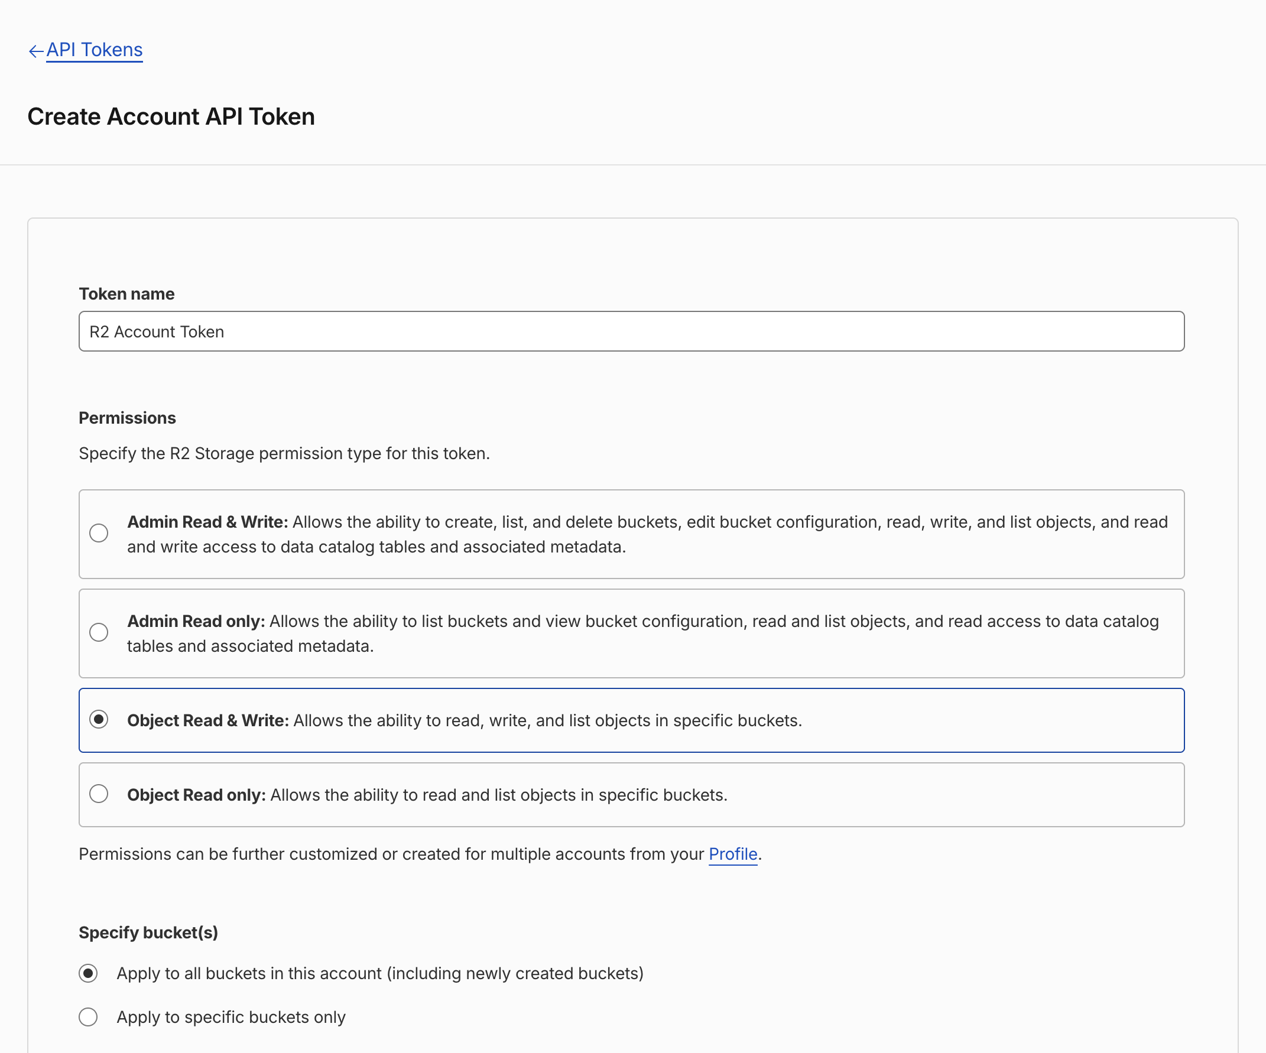1266x1053 pixels.
Task: Click the Specify bucket(s) label
Action: click(x=148, y=932)
